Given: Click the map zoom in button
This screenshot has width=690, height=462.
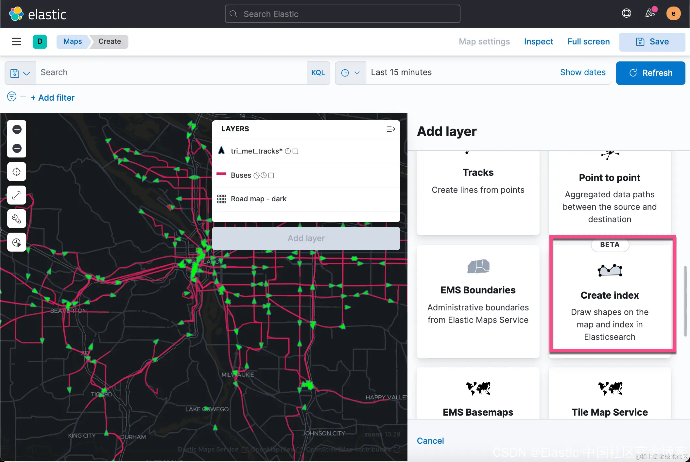Looking at the screenshot, I should point(17,129).
